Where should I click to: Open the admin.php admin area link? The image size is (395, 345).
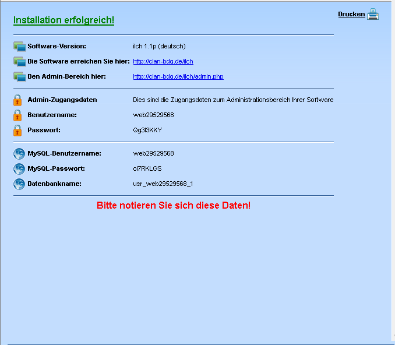tap(178, 76)
